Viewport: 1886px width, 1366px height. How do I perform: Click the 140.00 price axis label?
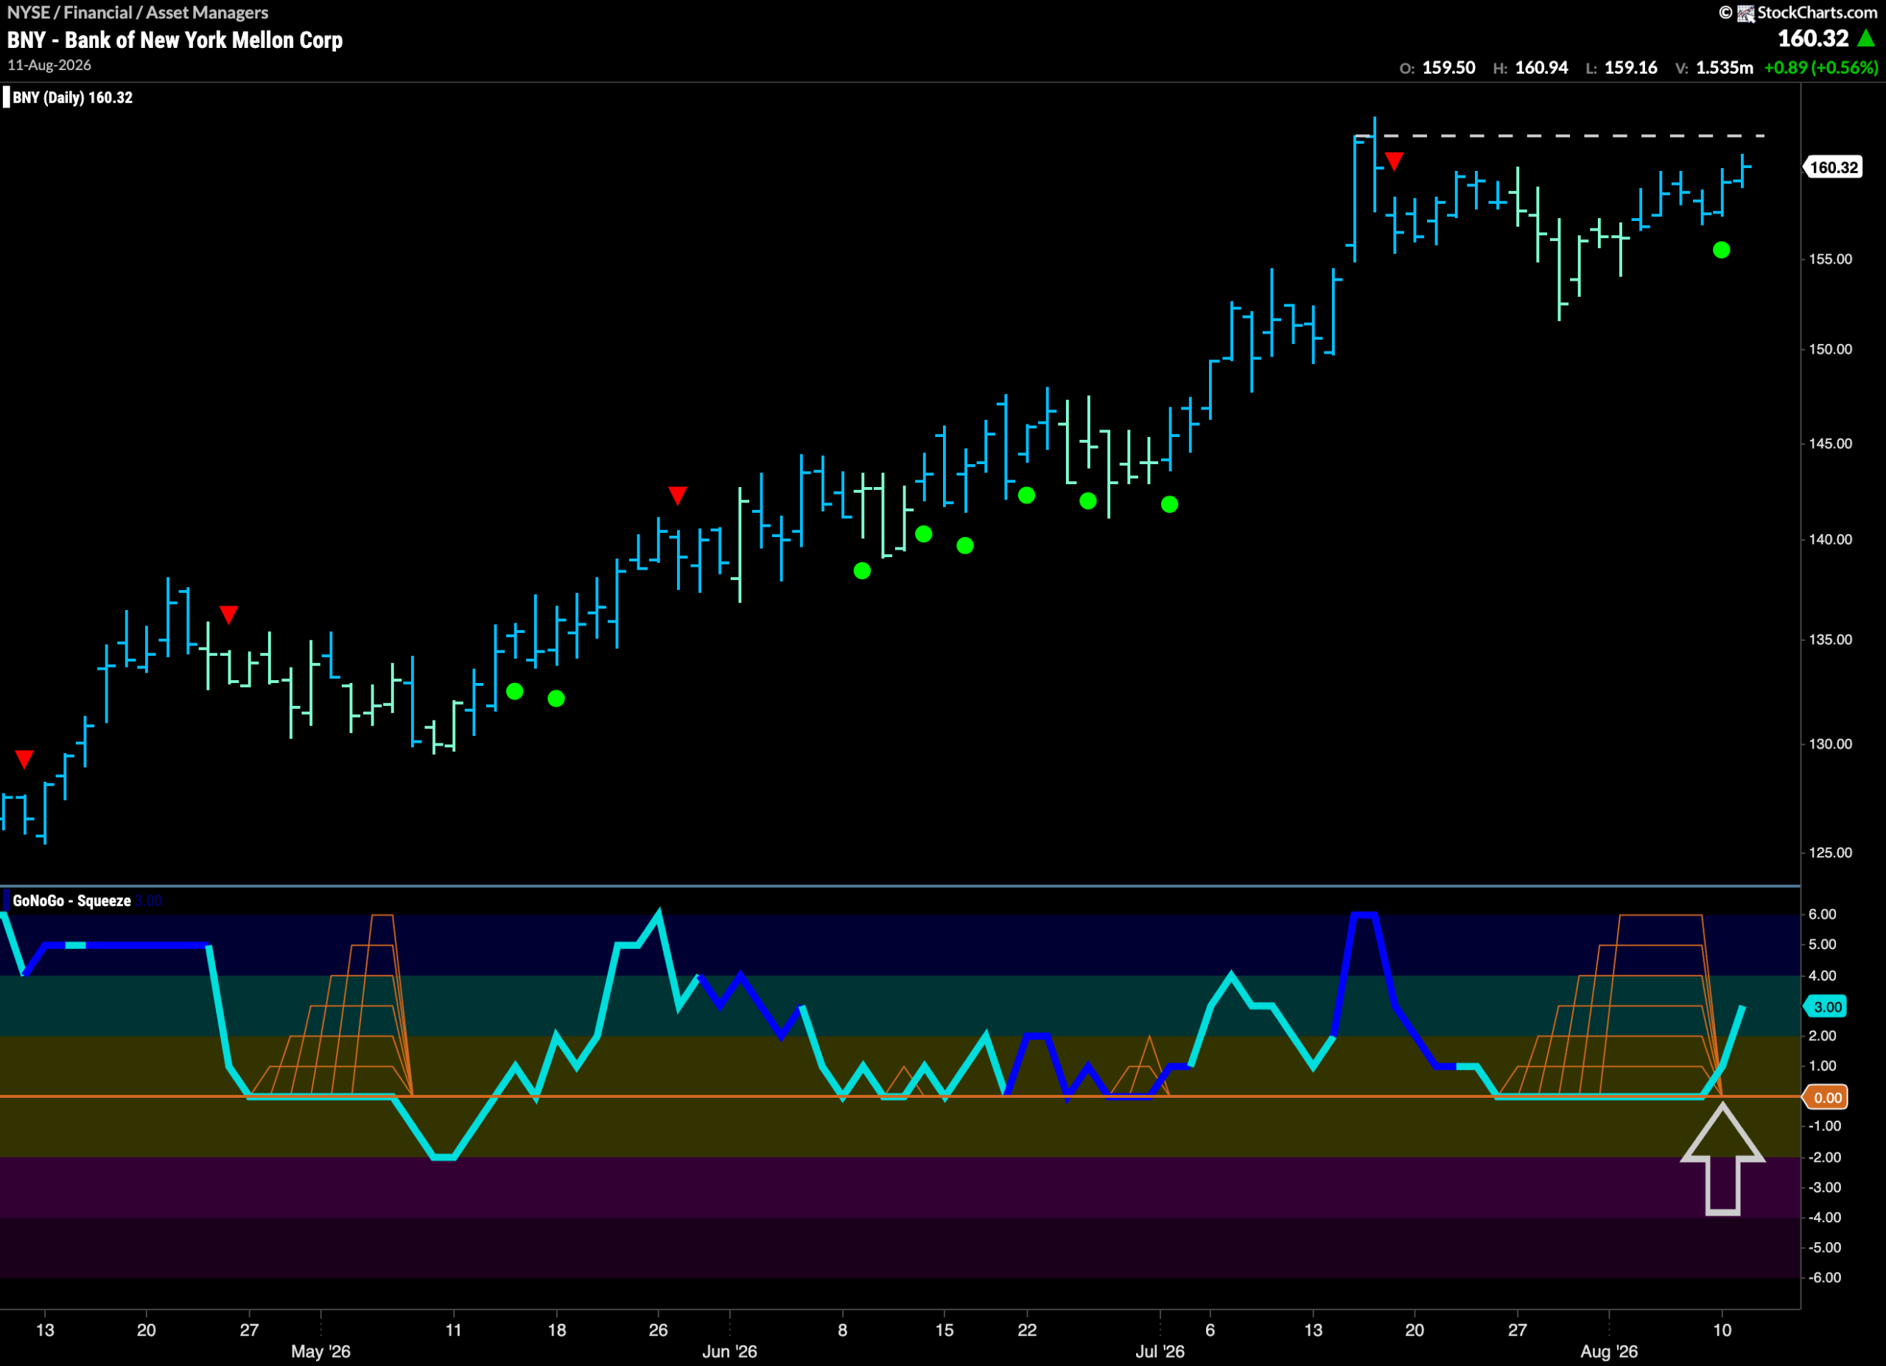coord(1830,539)
